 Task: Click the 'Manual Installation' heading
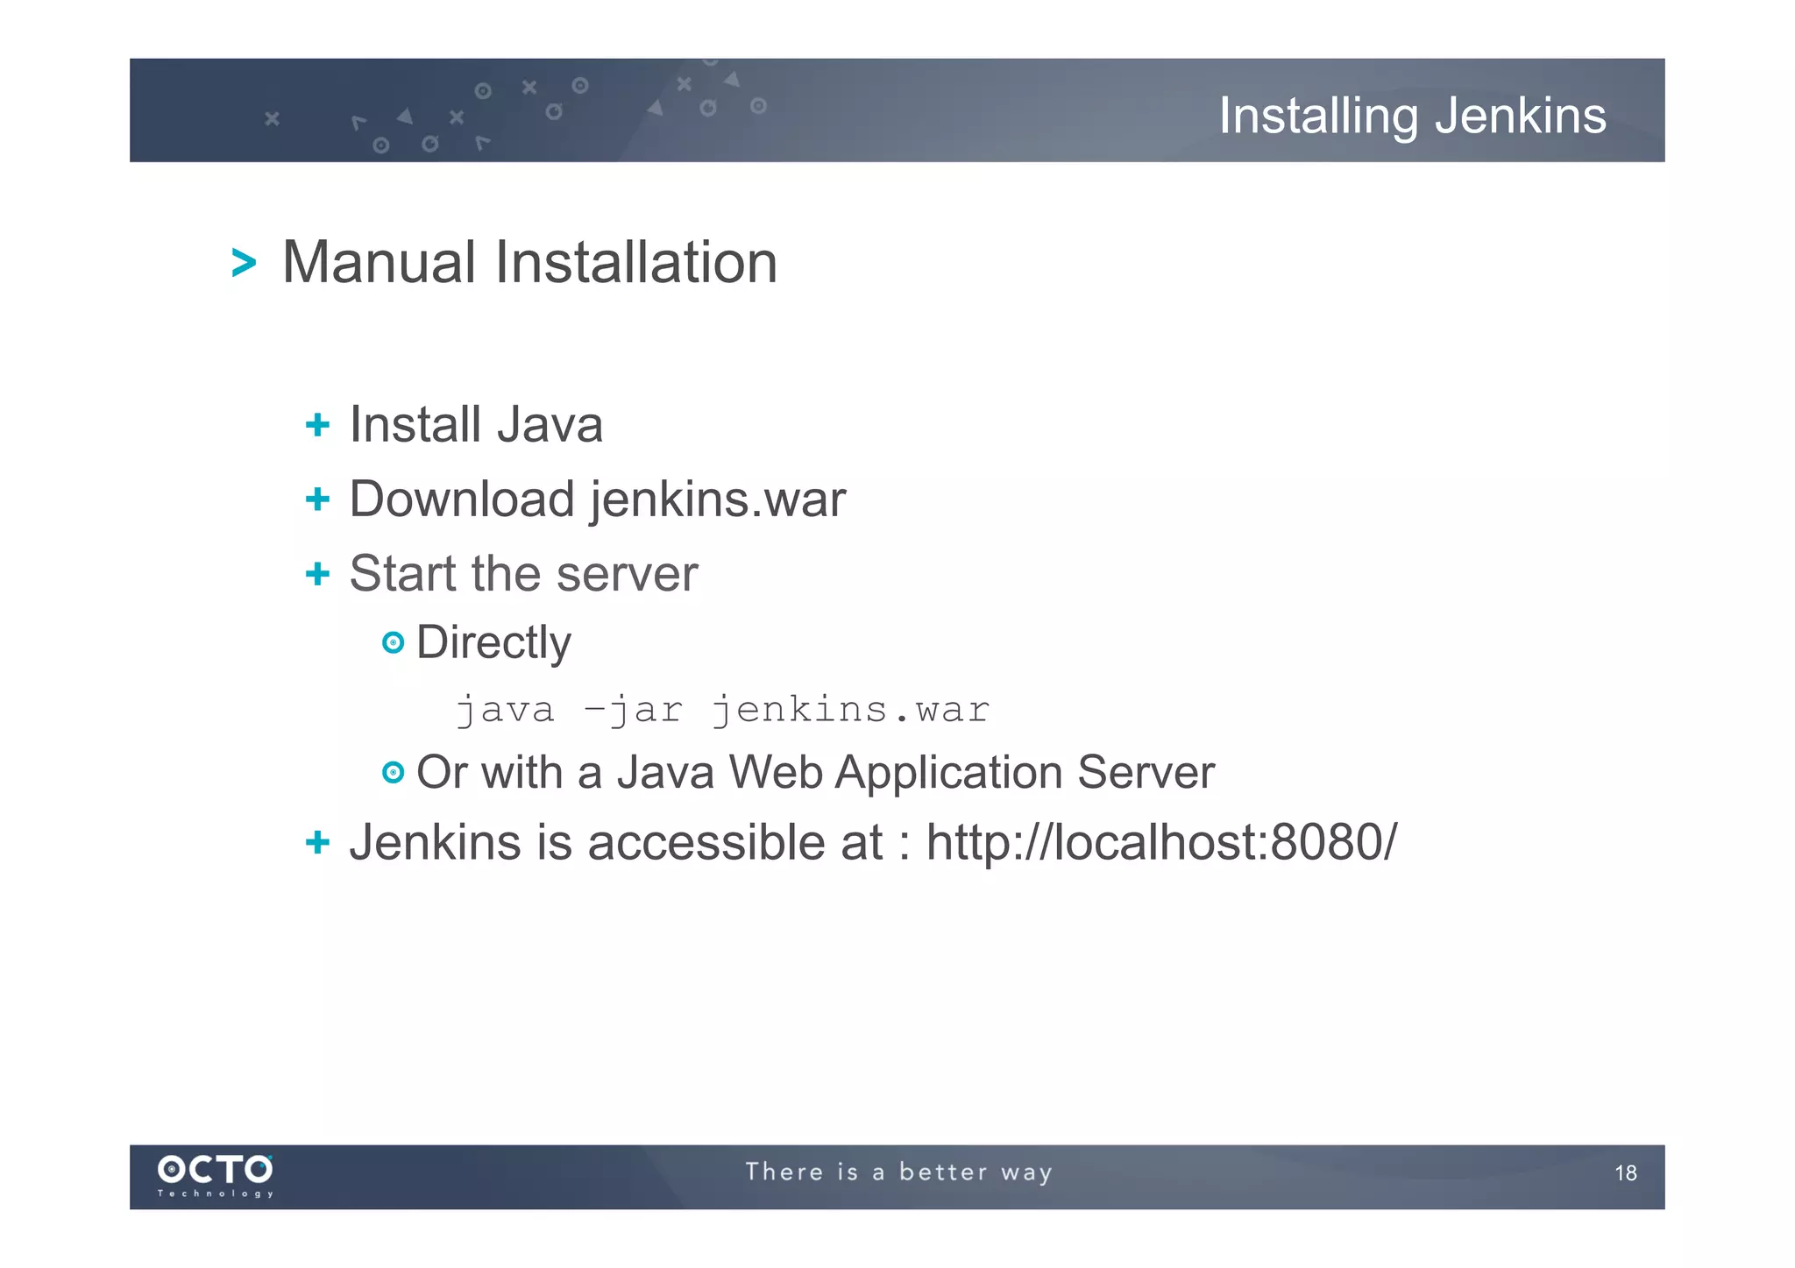tap(529, 262)
